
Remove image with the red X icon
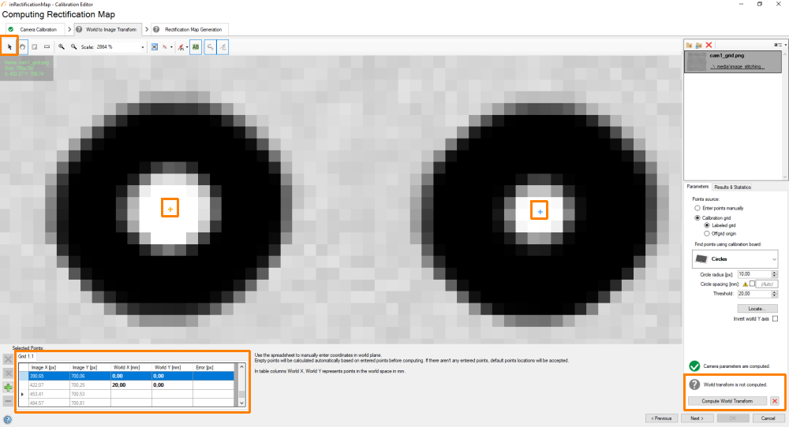point(709,46)
